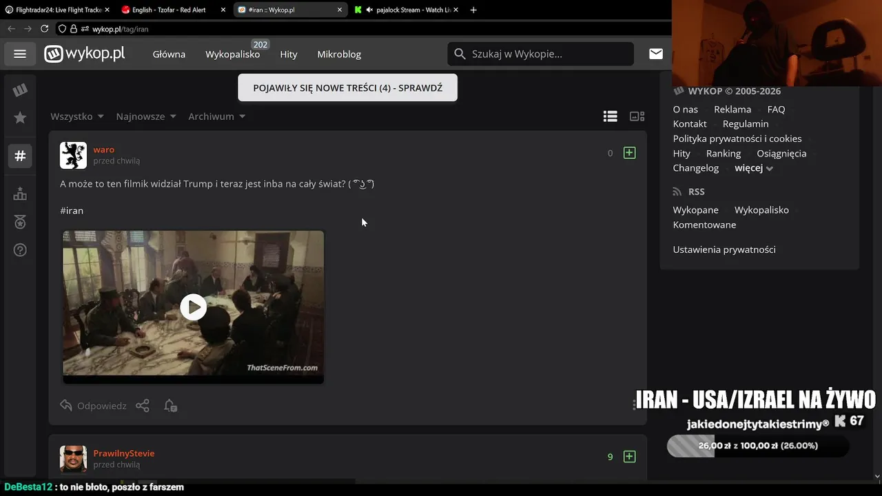Open the Osiągnięcia footer link
Viewport: 882px width, 496px height.
(x=781, y=154)
